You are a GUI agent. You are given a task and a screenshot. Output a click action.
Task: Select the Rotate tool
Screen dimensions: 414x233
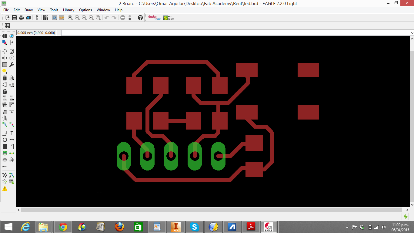point(12,58)
